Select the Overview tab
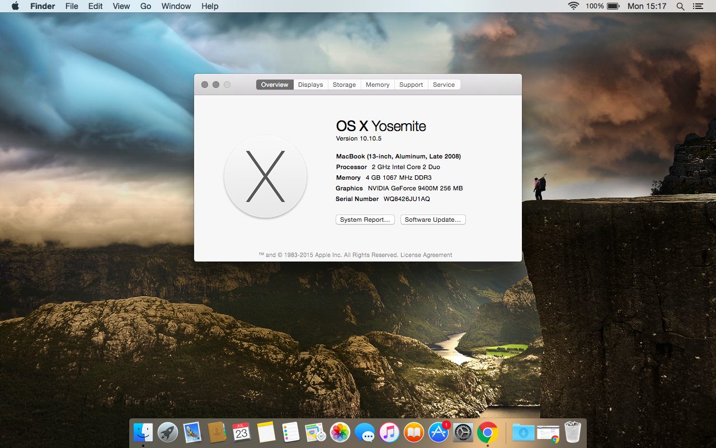 pos(275,85)
